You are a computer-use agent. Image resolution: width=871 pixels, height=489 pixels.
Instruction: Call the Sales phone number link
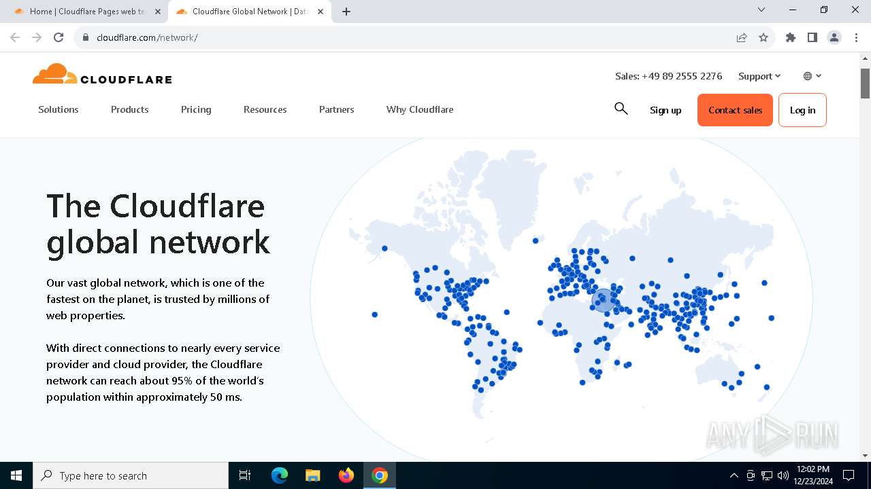point(668,76)
